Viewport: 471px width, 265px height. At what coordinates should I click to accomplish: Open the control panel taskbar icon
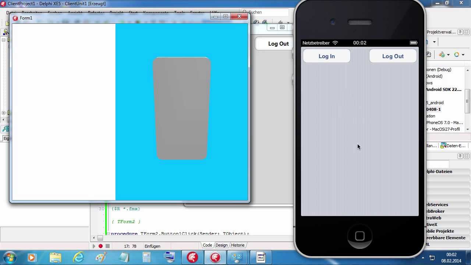coord(238,258)
